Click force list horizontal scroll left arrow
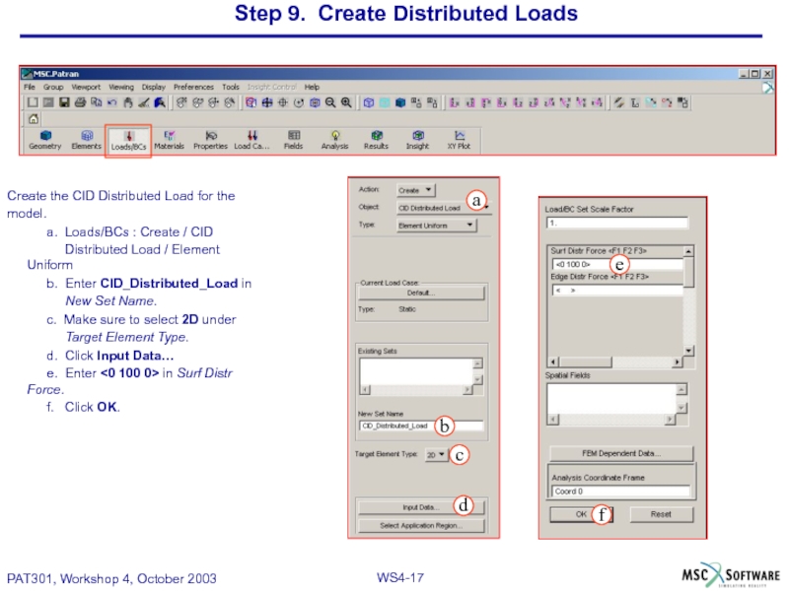 click(x=553, y=361)
